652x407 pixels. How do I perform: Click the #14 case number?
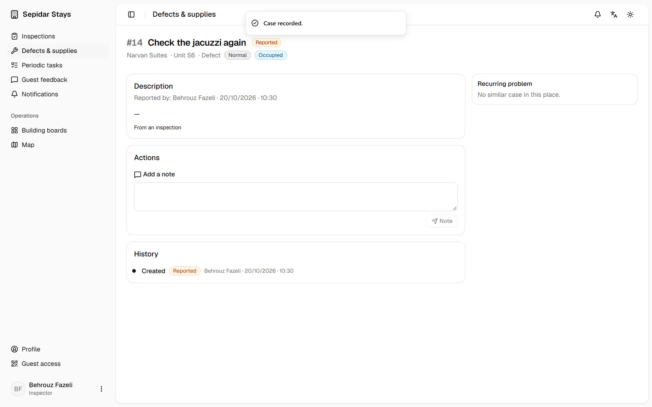tap(135, 43)
